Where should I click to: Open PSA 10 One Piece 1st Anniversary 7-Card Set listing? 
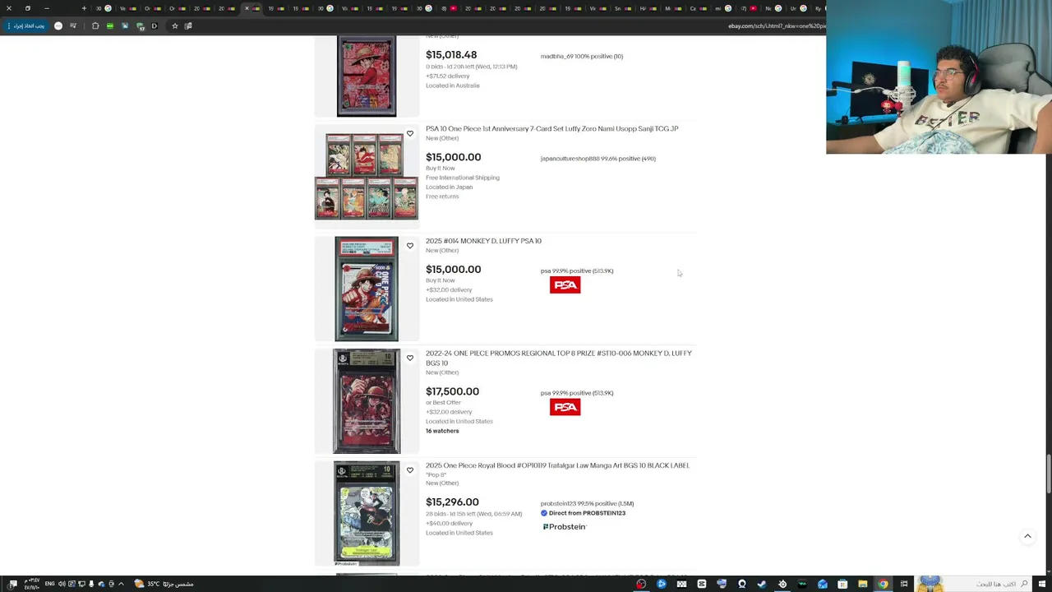(551, 129)
